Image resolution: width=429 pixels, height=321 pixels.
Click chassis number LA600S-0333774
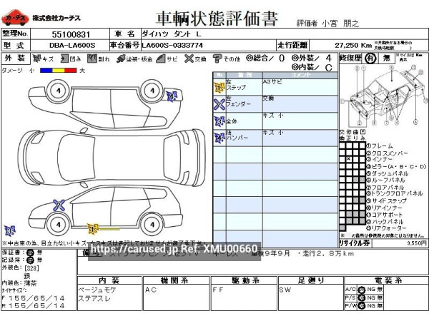[x=172, y=46]
